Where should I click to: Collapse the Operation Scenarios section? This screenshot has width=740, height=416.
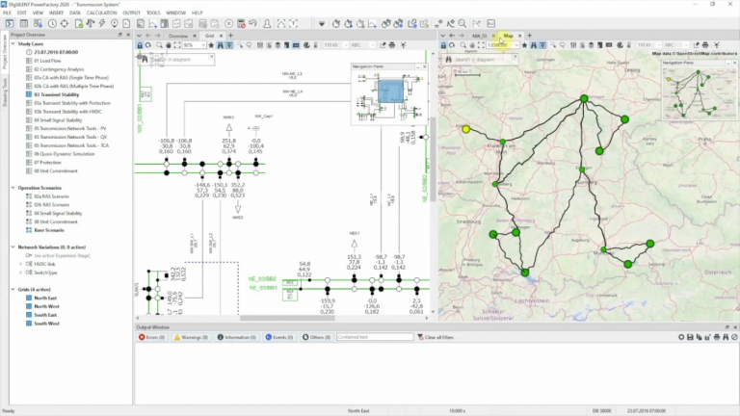[13, 187]
